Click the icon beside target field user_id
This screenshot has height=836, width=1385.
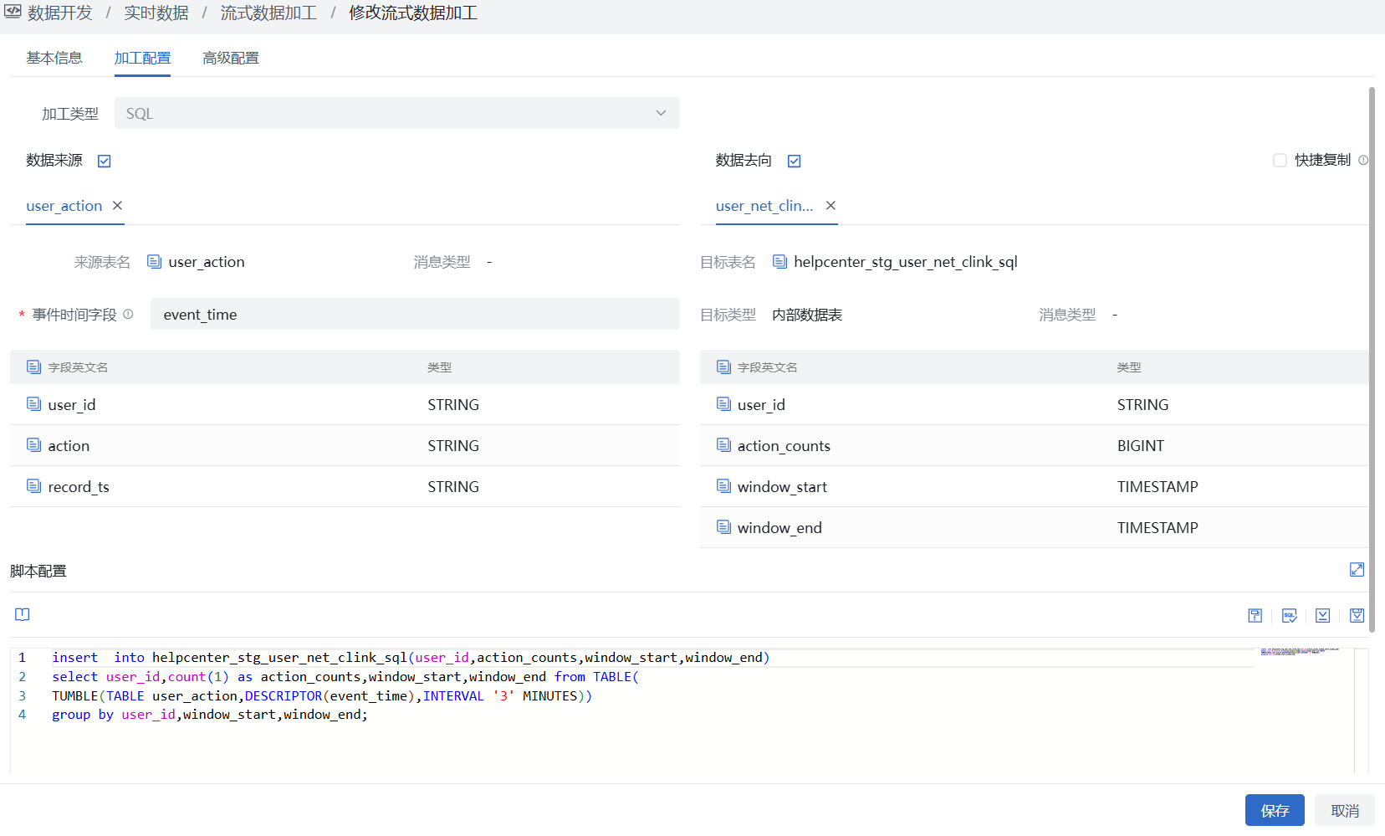[723, 403]
